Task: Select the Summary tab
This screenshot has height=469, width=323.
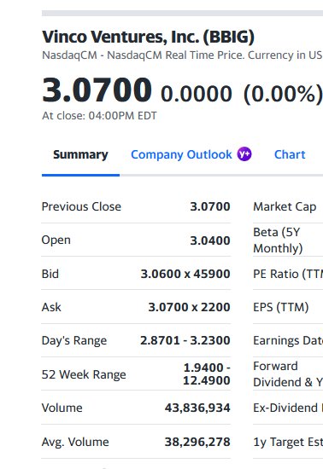Action: (x=80, y=154)
